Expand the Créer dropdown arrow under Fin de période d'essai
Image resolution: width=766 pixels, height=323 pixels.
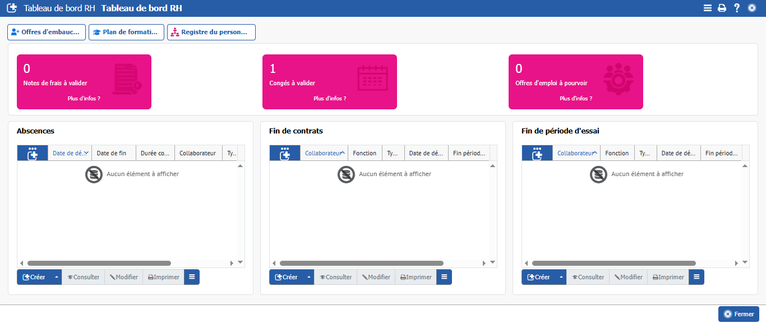pyautogui.click(x=561, y=277)
